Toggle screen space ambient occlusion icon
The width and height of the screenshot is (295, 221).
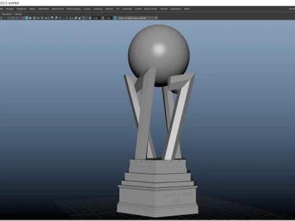pyautogui.click(x=52, y=18)
